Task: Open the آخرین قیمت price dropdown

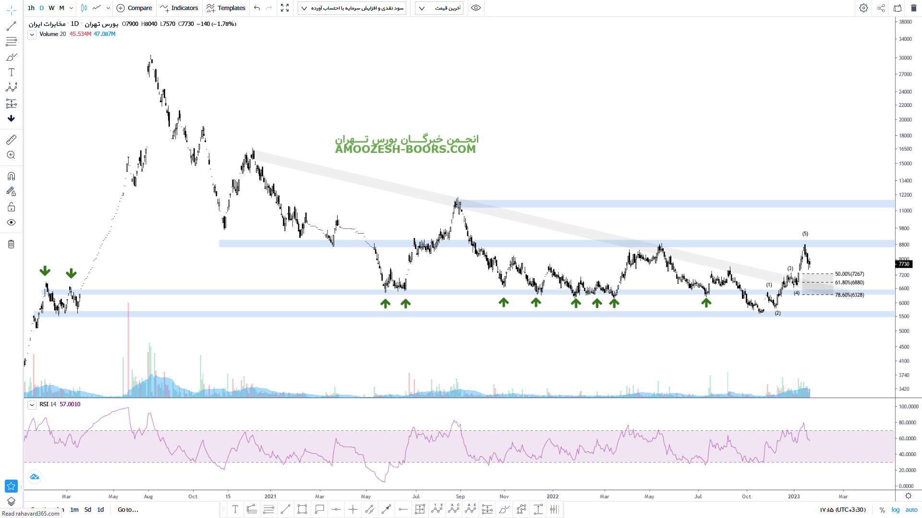Action: click(x=439, y=8)
